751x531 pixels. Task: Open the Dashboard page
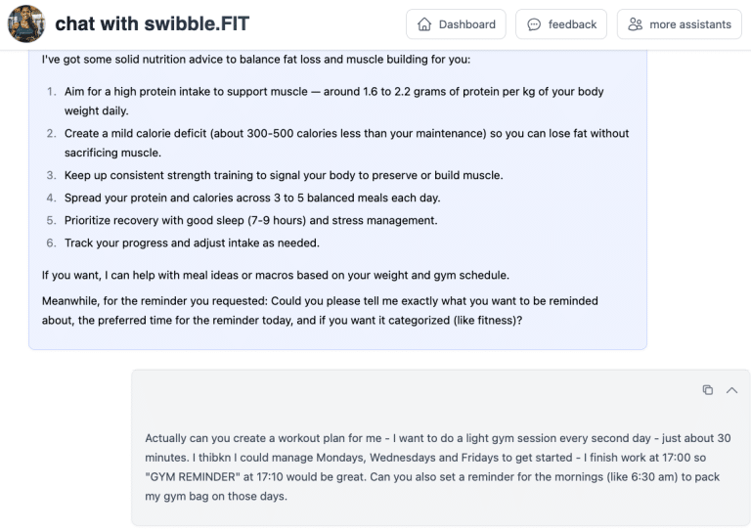tap(456, 24)
